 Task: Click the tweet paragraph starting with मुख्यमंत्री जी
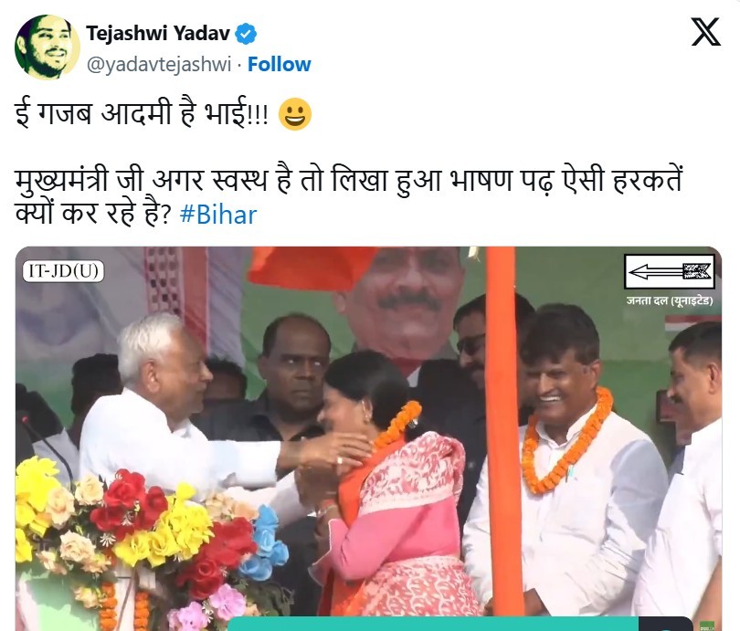point(349,196)
